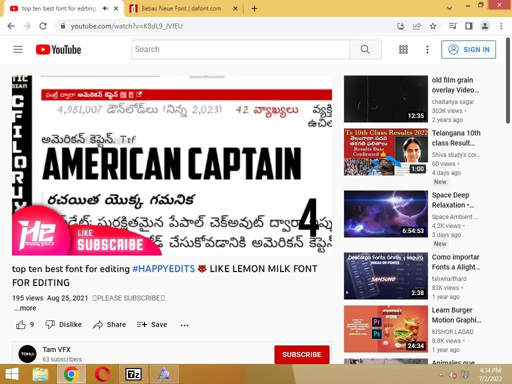Go to the YouTube home logo

coord(58,49)
